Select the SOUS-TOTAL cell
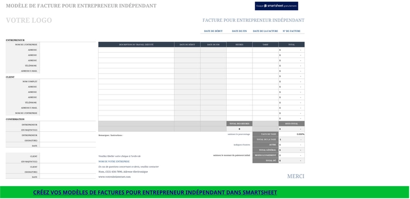Image resolution: width=410 pixels, height=199 pixels. [x=292, y=124]
